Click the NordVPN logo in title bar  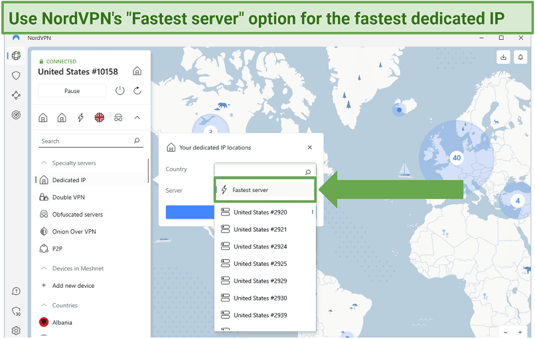coord(16,38)
